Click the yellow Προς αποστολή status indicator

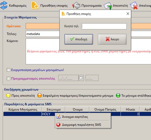(x=8, y=95)
